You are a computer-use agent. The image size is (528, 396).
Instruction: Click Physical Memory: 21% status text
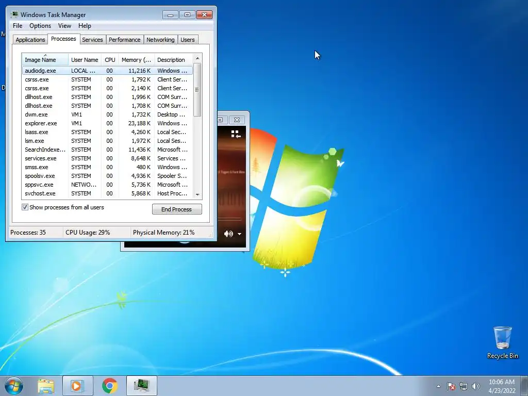tap(163, 233)
